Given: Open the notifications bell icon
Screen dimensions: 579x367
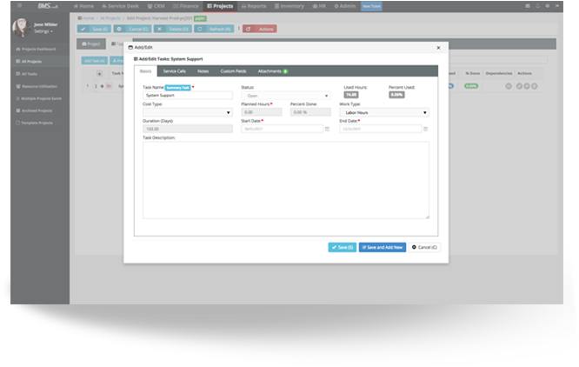Looking at the screenshot, I should pos(537,6).
